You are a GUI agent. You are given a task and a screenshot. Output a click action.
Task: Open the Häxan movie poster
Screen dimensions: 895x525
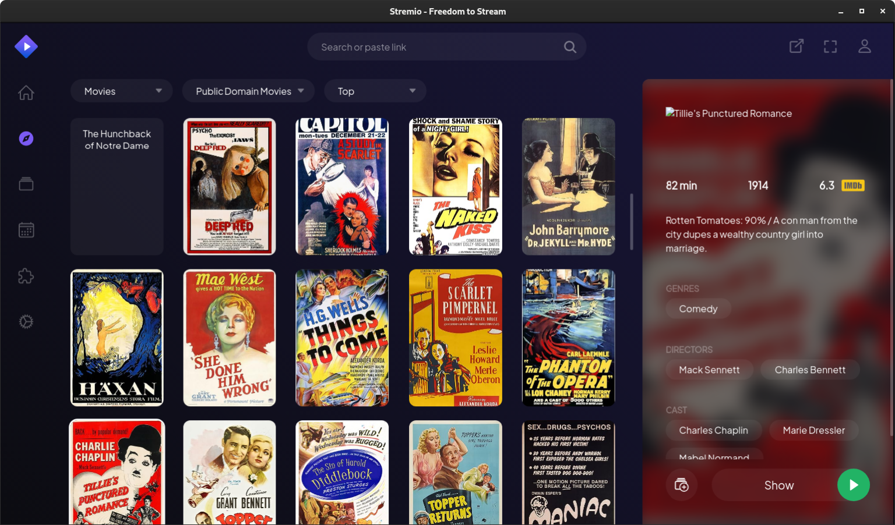117,338
